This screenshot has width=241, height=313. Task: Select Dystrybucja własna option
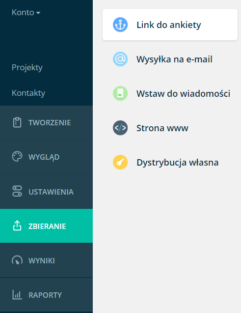pos(170,162)
